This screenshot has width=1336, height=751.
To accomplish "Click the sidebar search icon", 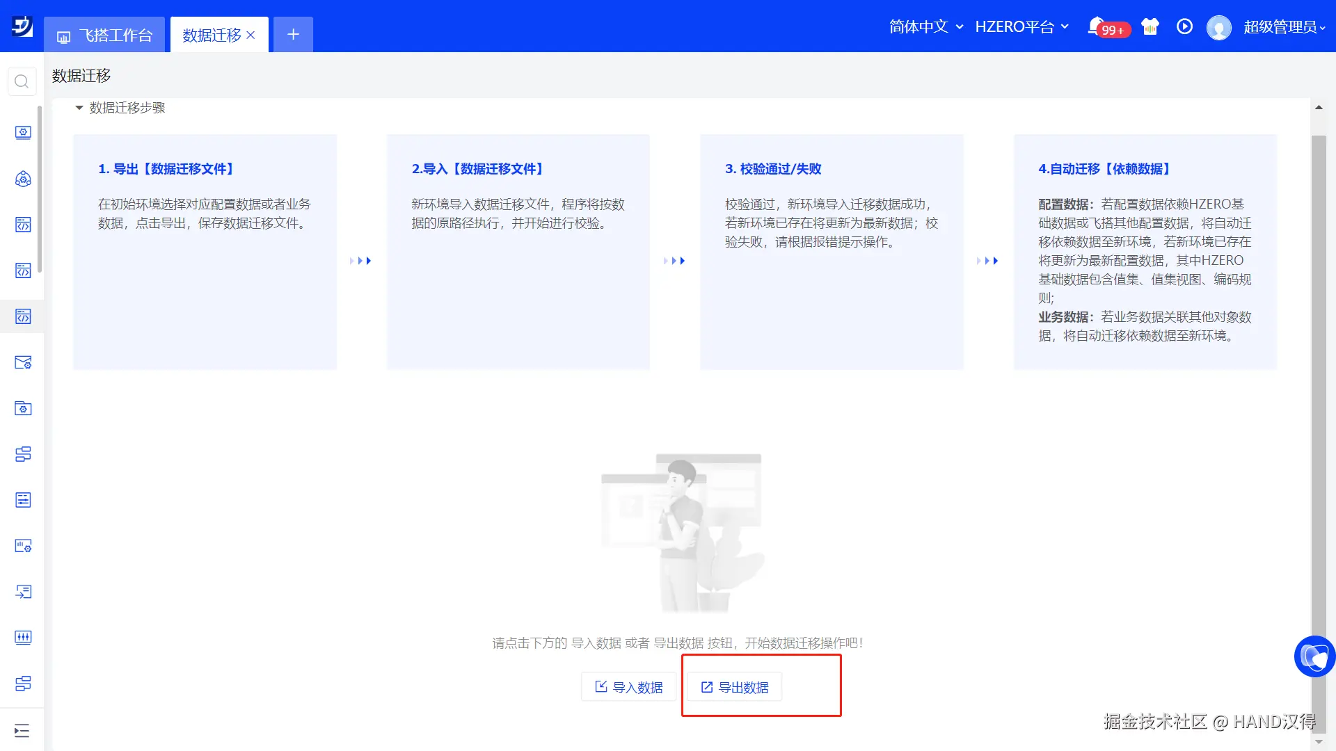I will click(22, 82).
